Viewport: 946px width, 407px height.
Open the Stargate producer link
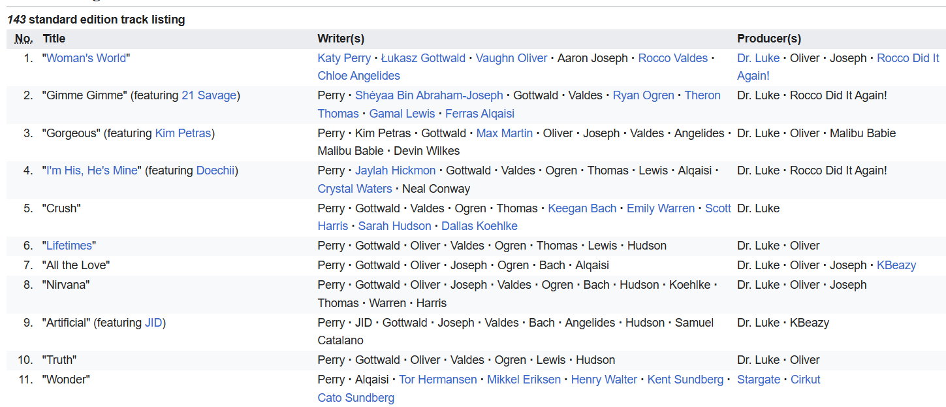tap(758, 380)
